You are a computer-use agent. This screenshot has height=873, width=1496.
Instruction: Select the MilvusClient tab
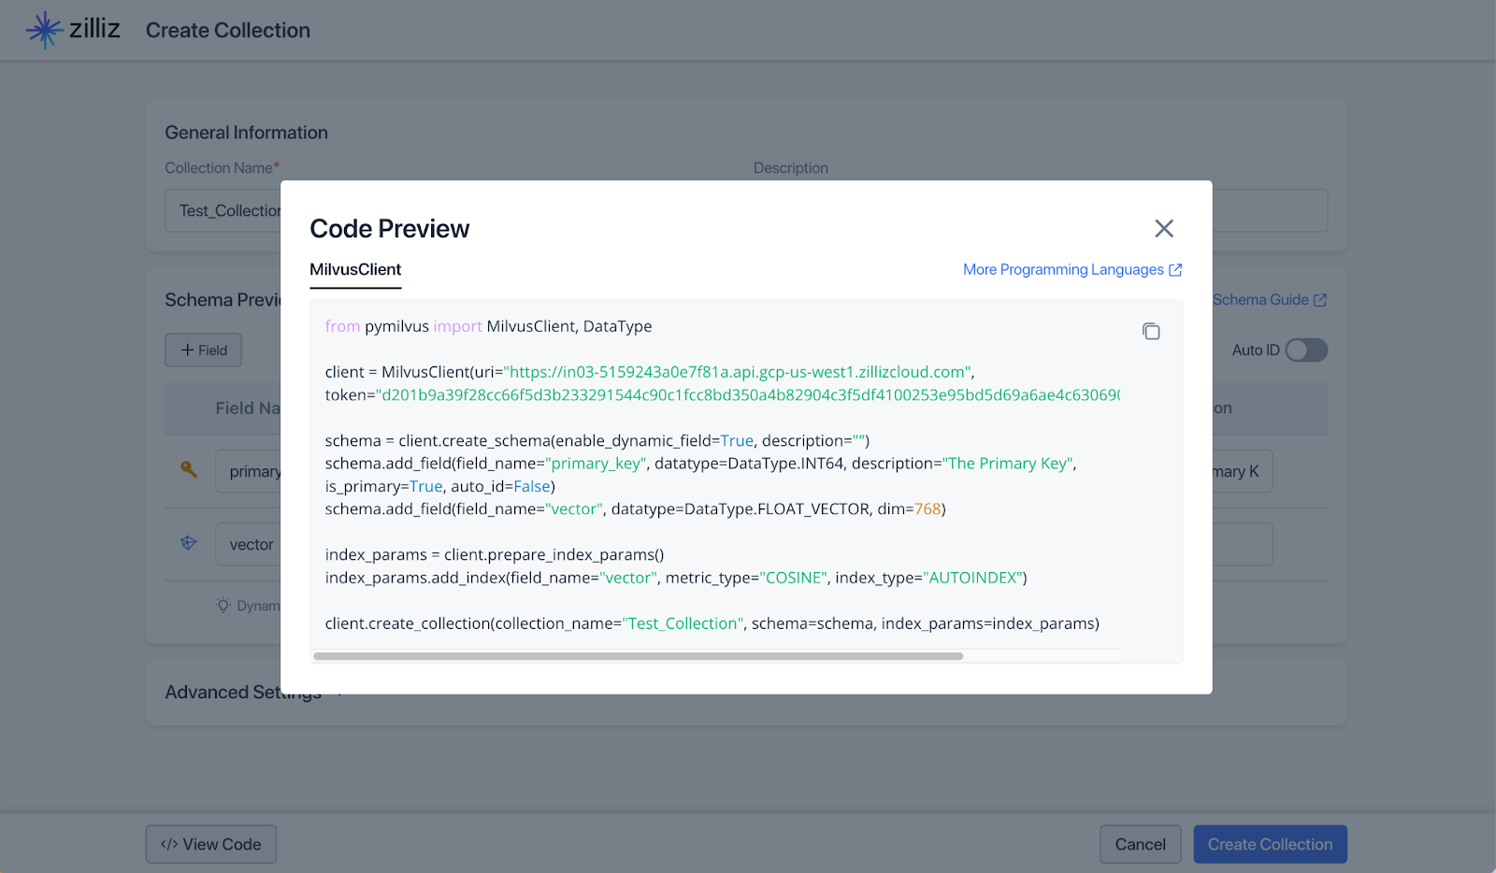pyautogui.click(x=355, y=270)
